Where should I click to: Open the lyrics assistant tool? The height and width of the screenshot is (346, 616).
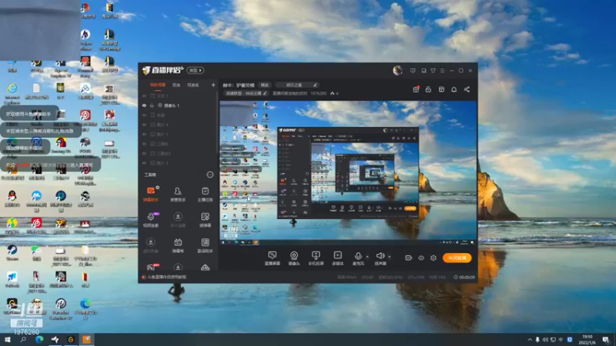tap(205, 245)
